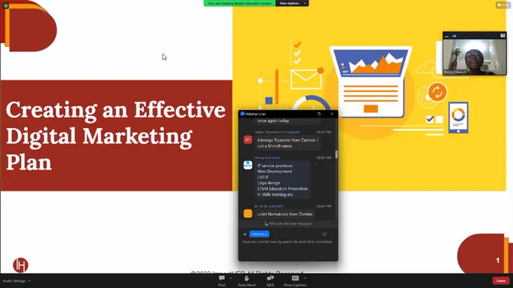Click the Webinar Chat title icon

(x=242, y=114)
